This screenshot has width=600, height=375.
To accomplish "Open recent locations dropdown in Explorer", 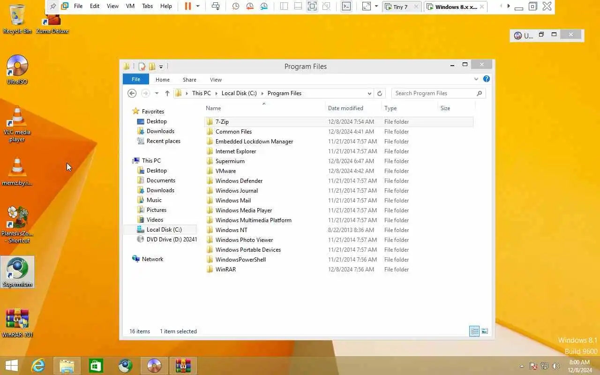I will (157, 93).
